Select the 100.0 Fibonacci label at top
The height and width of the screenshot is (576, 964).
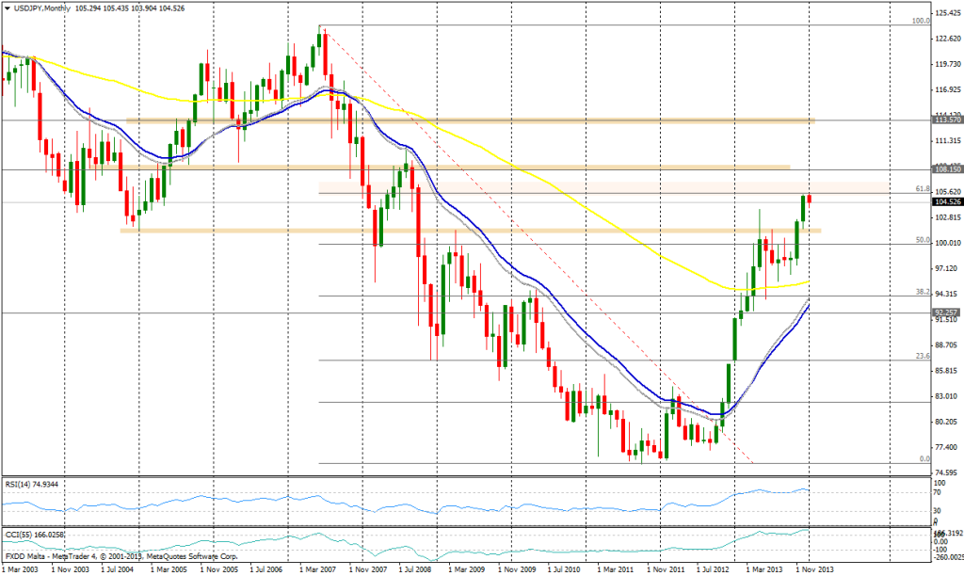tap(921, 21)
